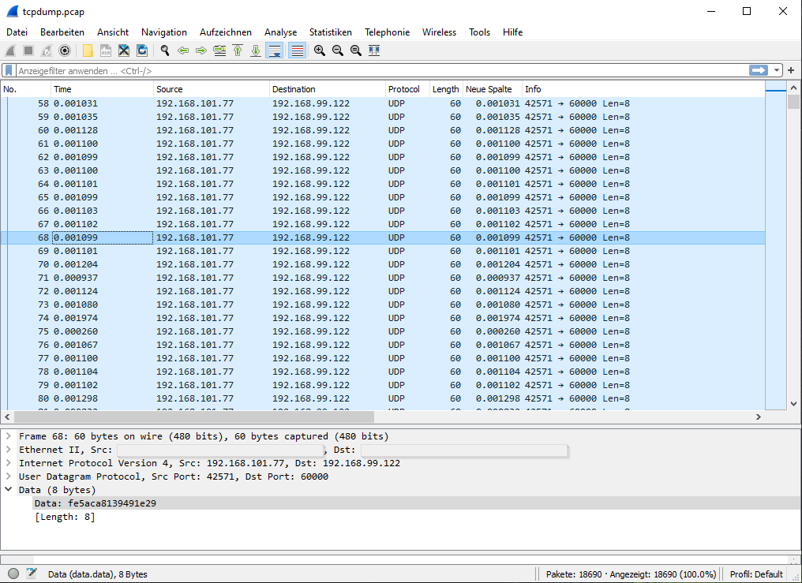This screenshot has height=583, width=802.
Task: Jump to first packet with the up arrow icon
Action: 238,50
